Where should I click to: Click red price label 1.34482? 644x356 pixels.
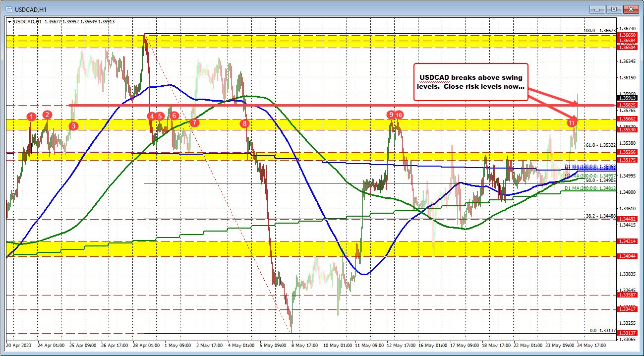(627, 219)
